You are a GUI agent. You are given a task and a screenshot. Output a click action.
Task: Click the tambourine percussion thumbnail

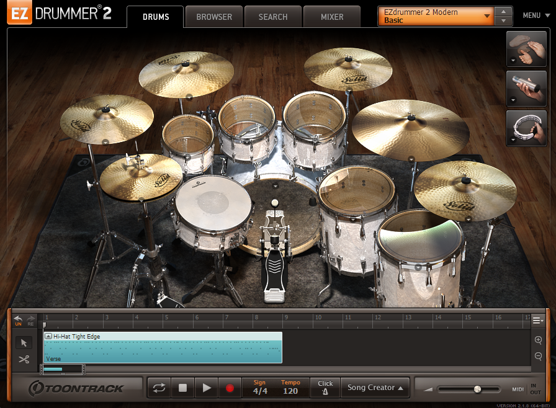click(526, 128)
